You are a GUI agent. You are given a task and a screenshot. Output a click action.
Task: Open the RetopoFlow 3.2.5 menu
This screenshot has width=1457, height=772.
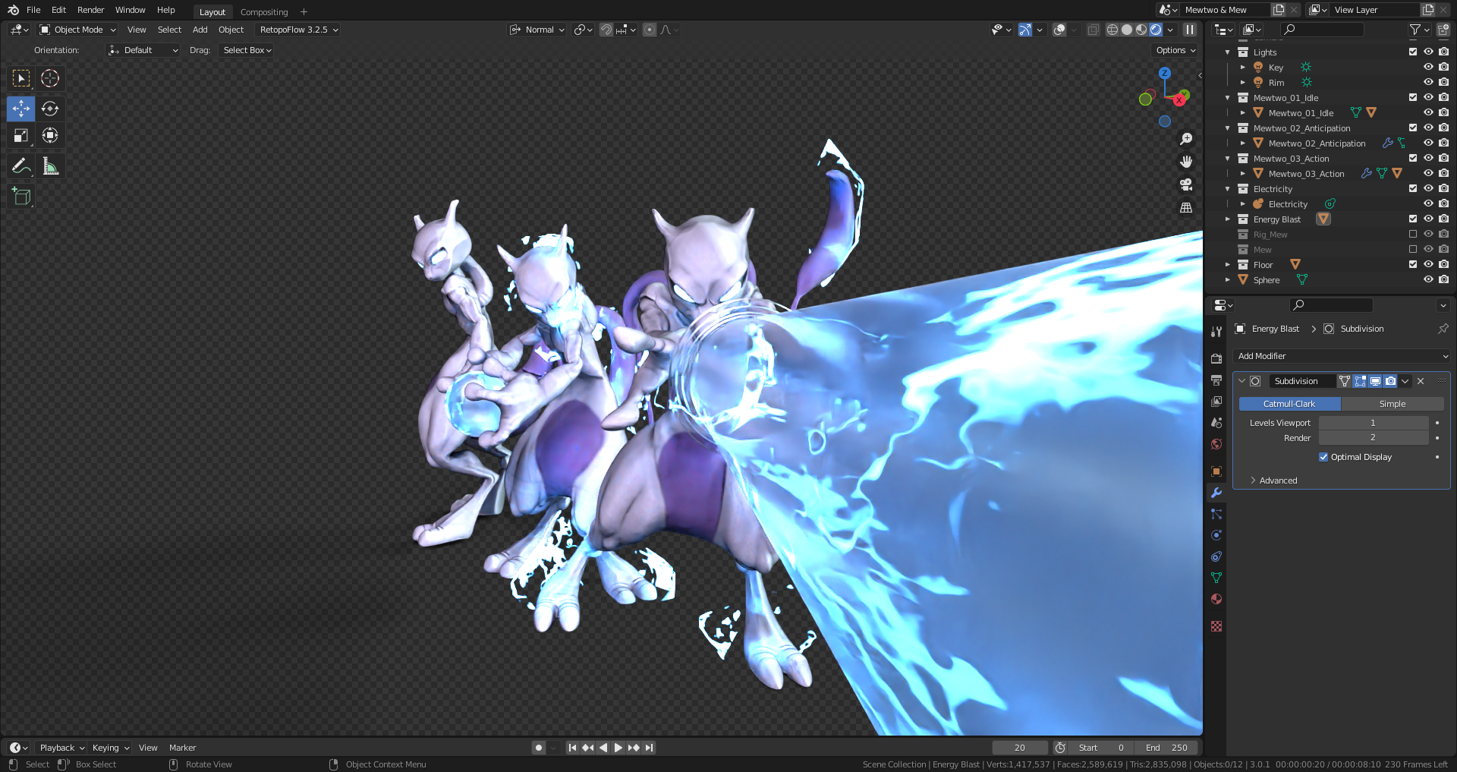pos(298,30)
